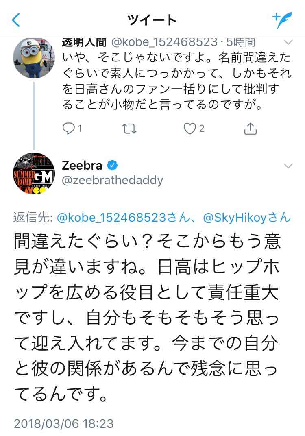This screenshot has width=305, height=436.
Task: Click Zeebra's verified badge
Action: [111, 165]
